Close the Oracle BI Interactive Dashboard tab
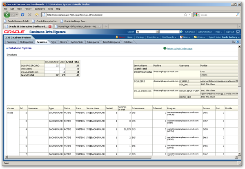Image resolution: width=245 pixels, height=169 pixels. pos(50,26)
